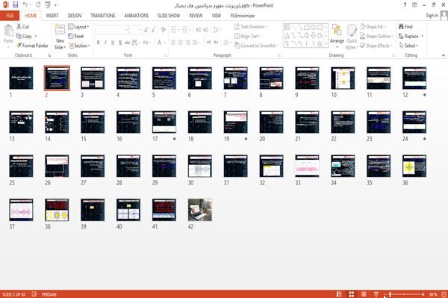Viewport: 448px width, 298px height.
Task: Switch to the TRANSITIONS tab
Action: tap(103, 16)
